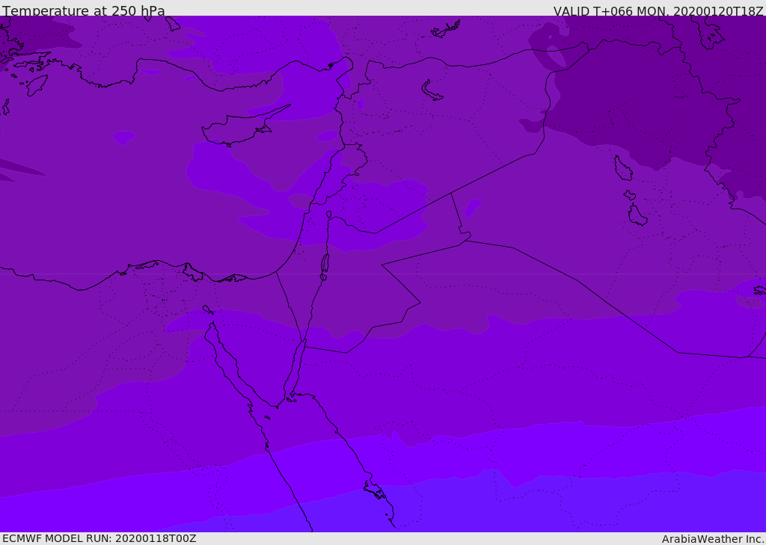Click the 'ArabiaWeather Inc.' credit text
This screenshot has height=545, width=766.
tap(713, 539)
